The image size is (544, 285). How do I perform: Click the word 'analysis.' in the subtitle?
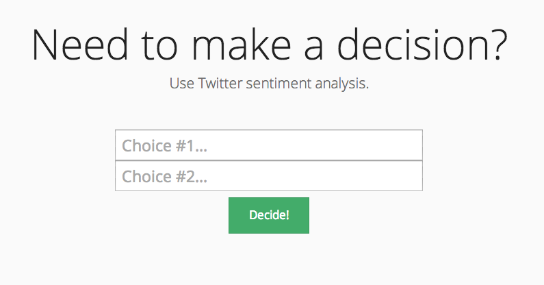(342, 84)
